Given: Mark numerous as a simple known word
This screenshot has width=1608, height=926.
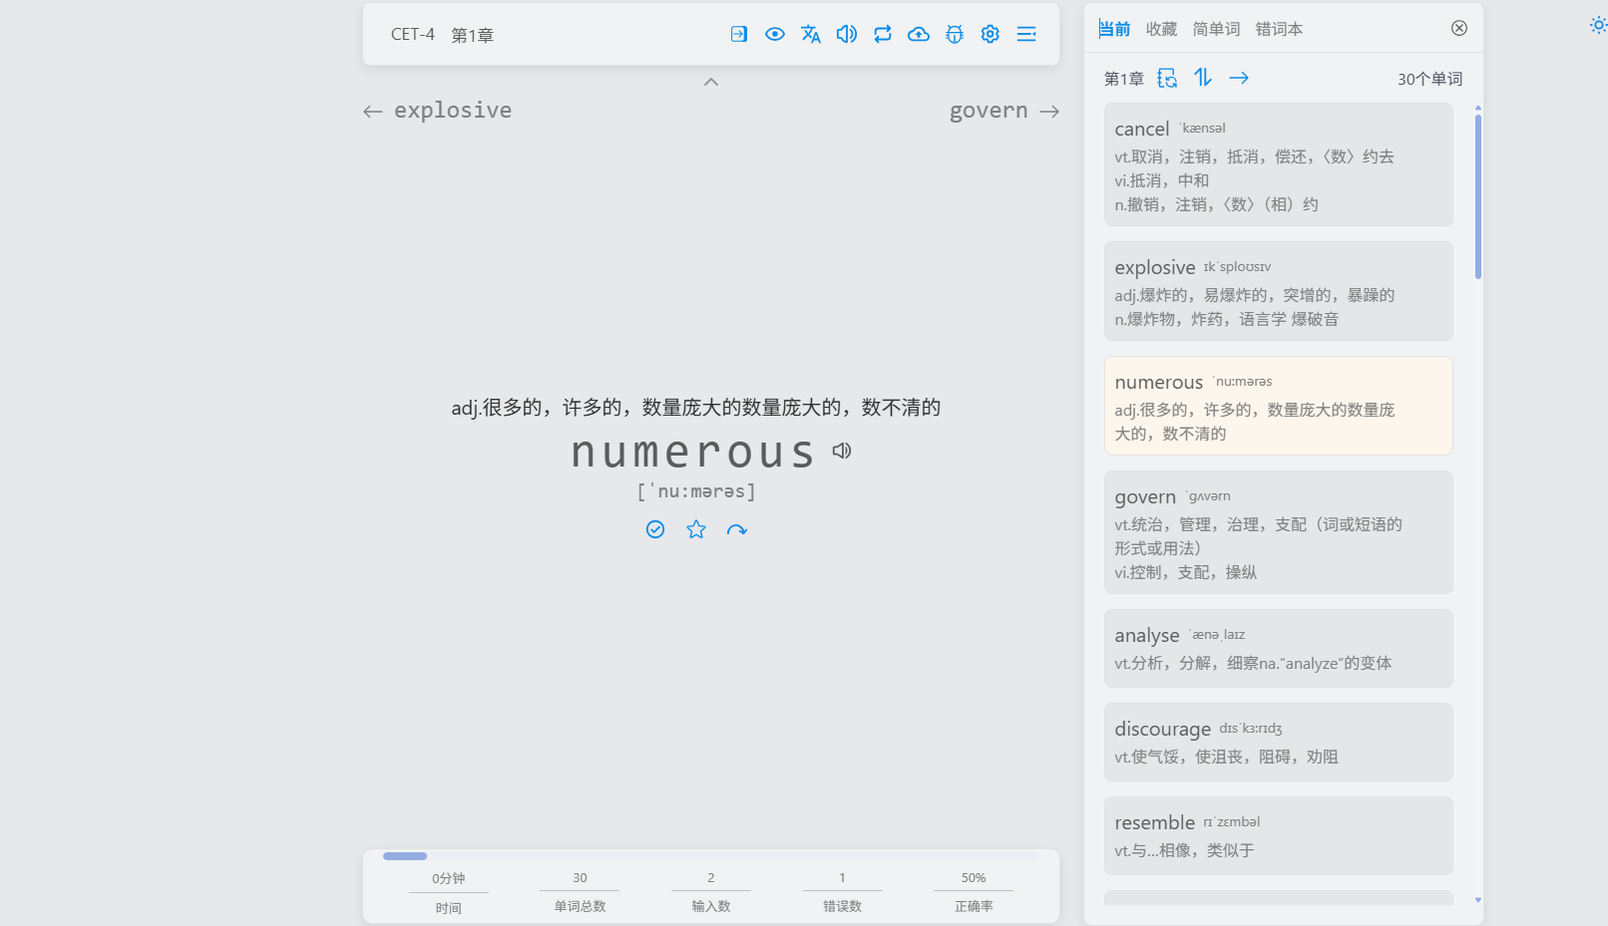Looking at the screenshot, I should 655,529.
